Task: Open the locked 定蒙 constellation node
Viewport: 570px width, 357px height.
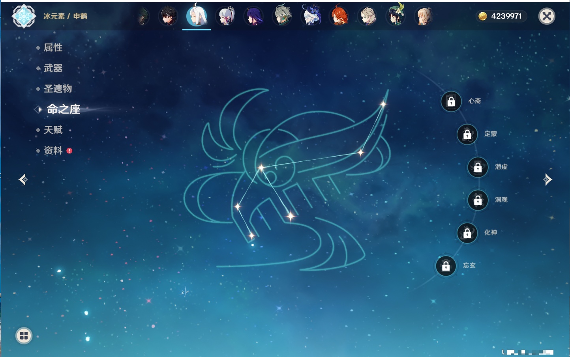Action: [x=467, y=134]
